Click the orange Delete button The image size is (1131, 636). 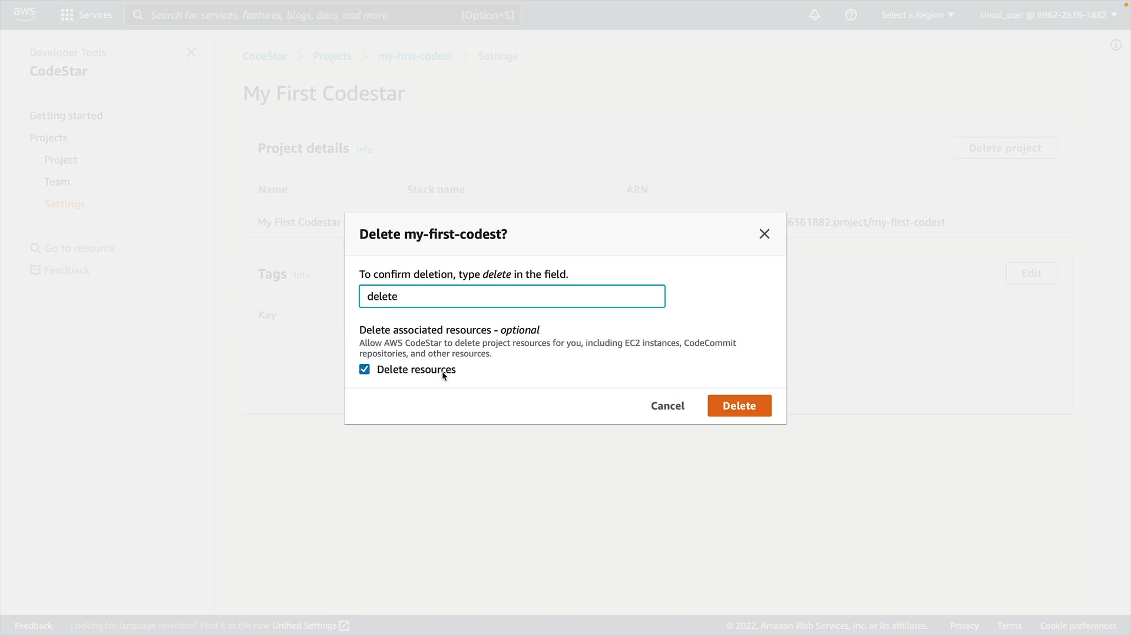click(739, 406)
